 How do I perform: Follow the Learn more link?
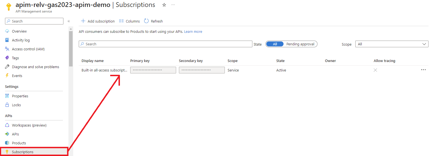click(x=193, y=32)
